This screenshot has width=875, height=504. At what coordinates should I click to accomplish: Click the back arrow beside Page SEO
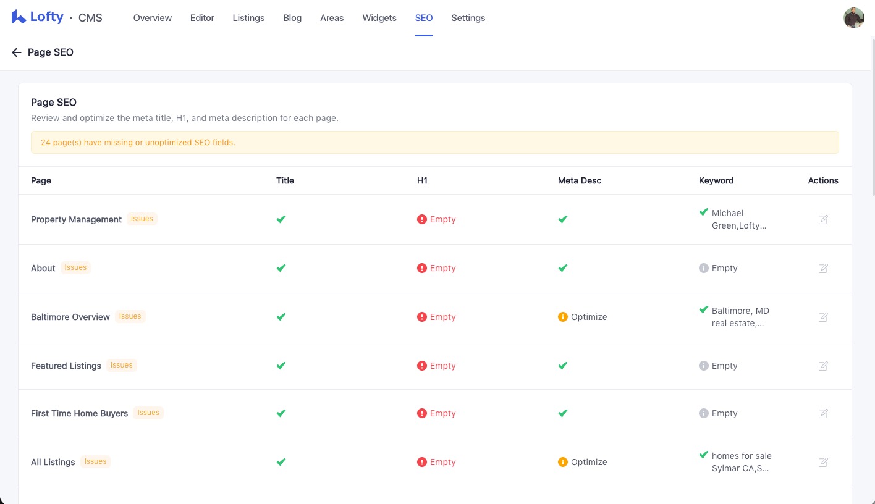click(x=16, y=52)
